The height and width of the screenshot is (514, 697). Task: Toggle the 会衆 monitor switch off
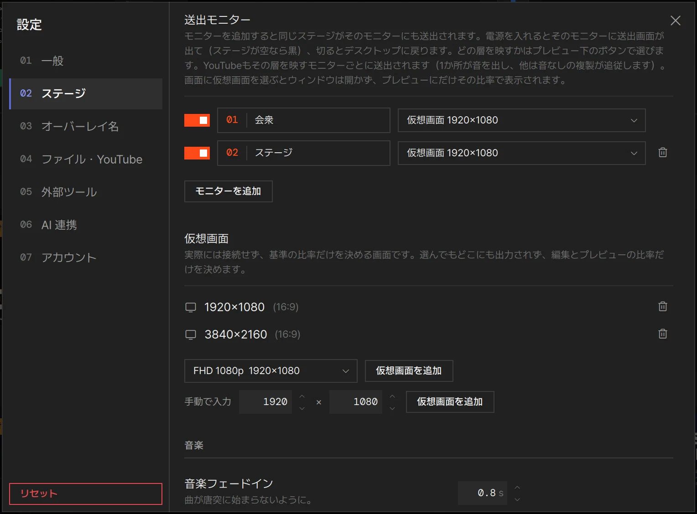(x=197, y=120)
